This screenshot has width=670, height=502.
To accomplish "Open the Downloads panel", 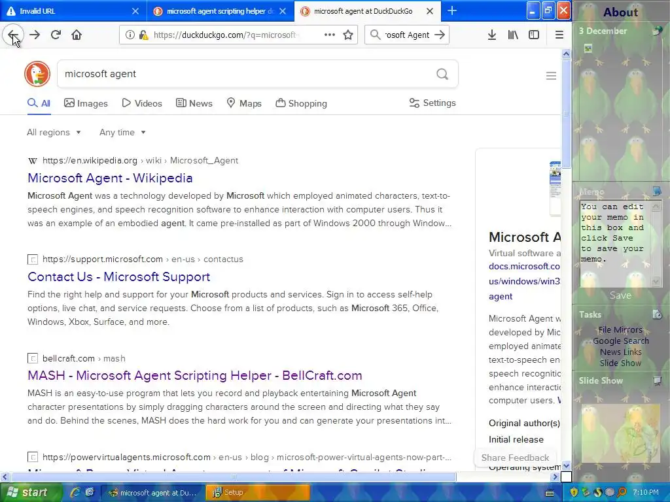I will tap(492, 35).
